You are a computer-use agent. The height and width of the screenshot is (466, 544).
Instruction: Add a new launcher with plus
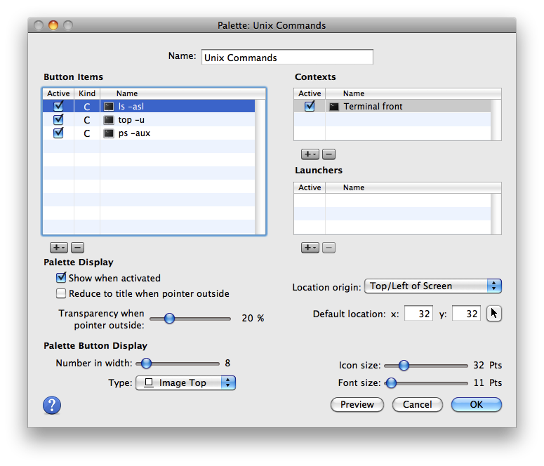310,248
